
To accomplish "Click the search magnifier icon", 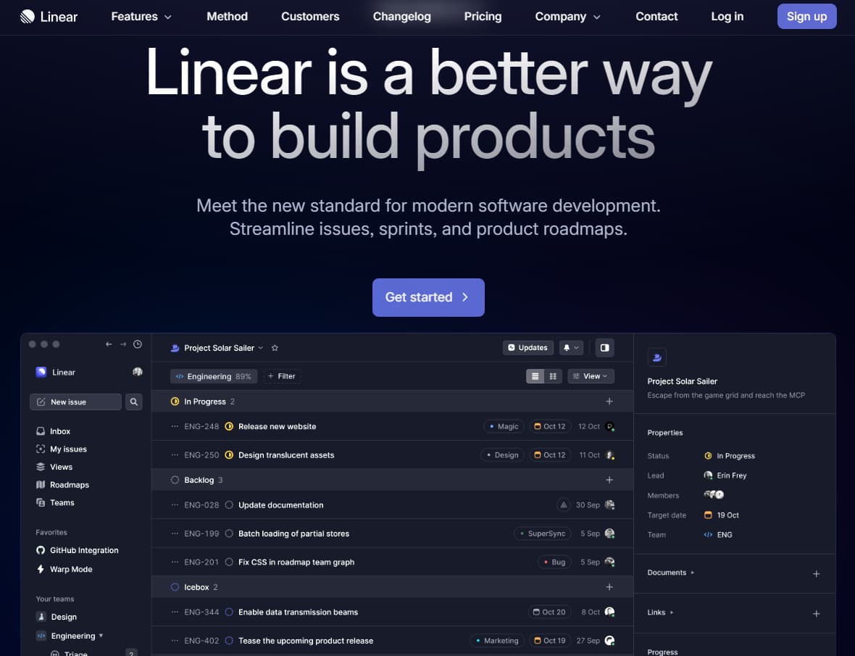I will [133, 402].
